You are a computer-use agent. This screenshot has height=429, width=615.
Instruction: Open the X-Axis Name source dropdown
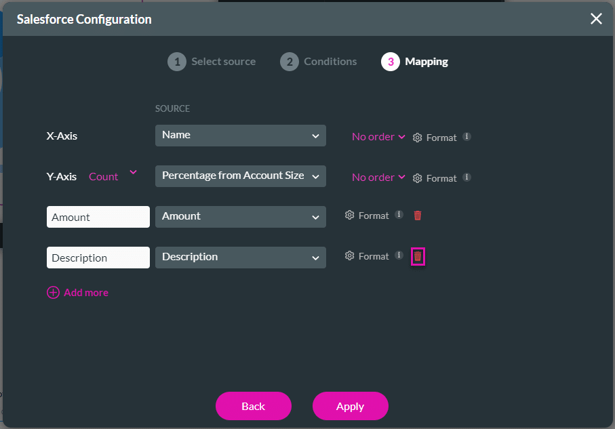(x=240, y=136)
